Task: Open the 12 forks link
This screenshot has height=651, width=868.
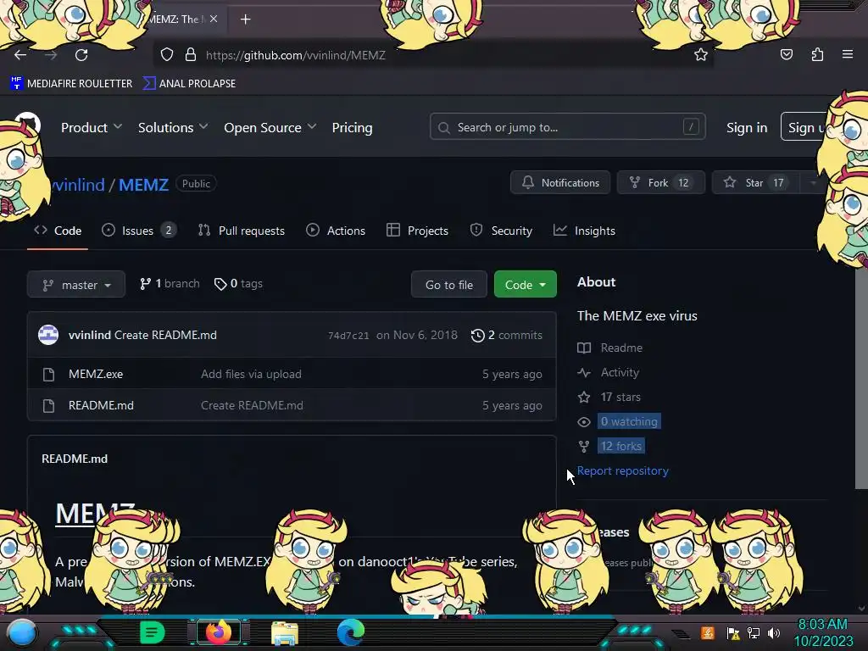Action: 621,446
